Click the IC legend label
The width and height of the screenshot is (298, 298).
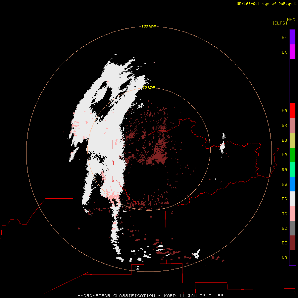tap(284, 214)
